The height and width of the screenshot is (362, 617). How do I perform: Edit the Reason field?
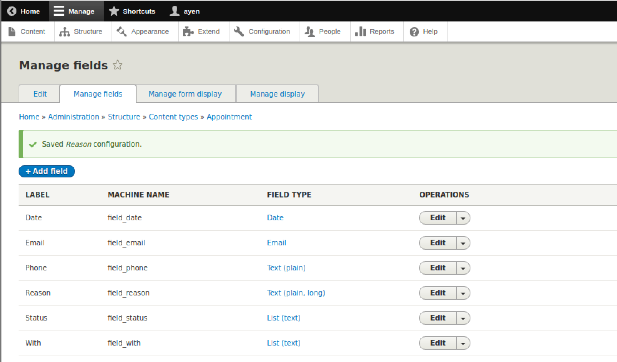(x=438, y=293)
